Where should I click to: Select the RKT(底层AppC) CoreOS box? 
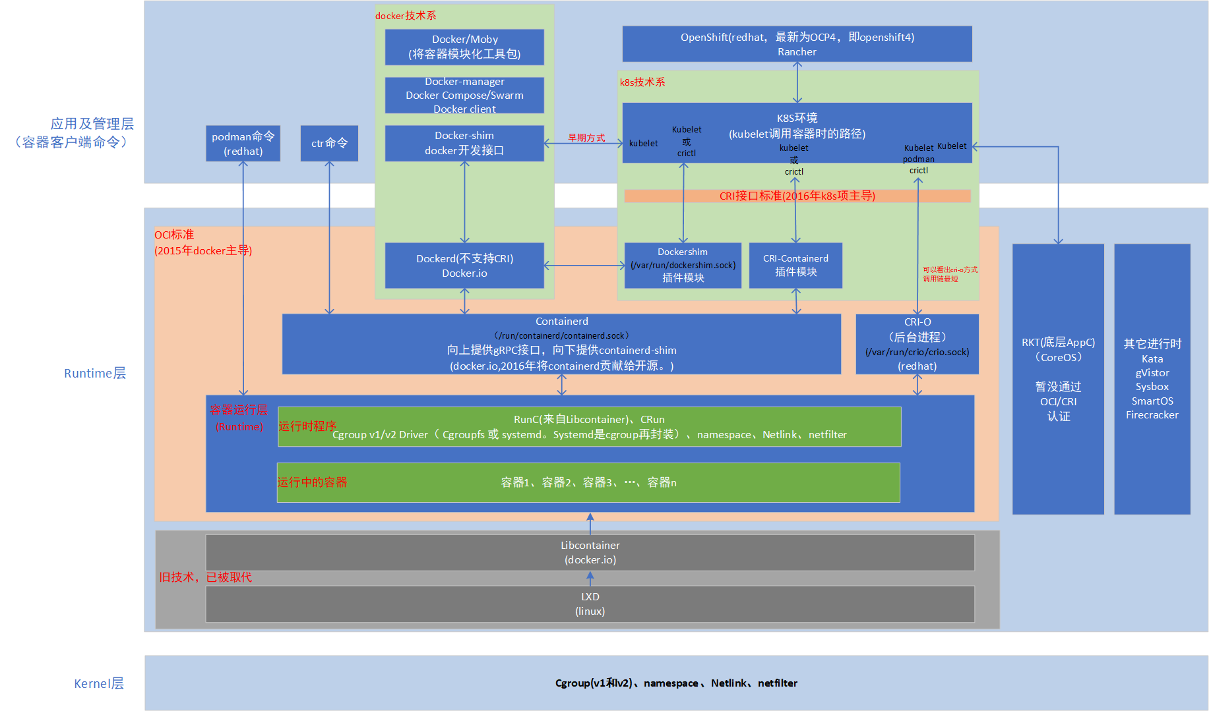point(1058,379)
